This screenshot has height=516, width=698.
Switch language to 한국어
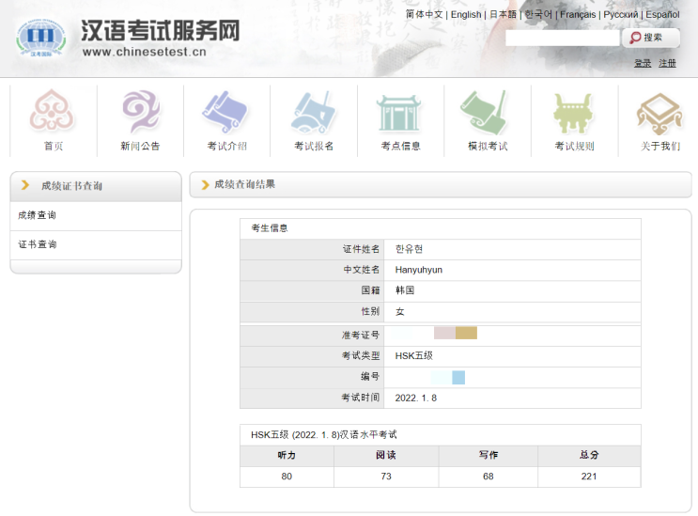coord(538,14)
